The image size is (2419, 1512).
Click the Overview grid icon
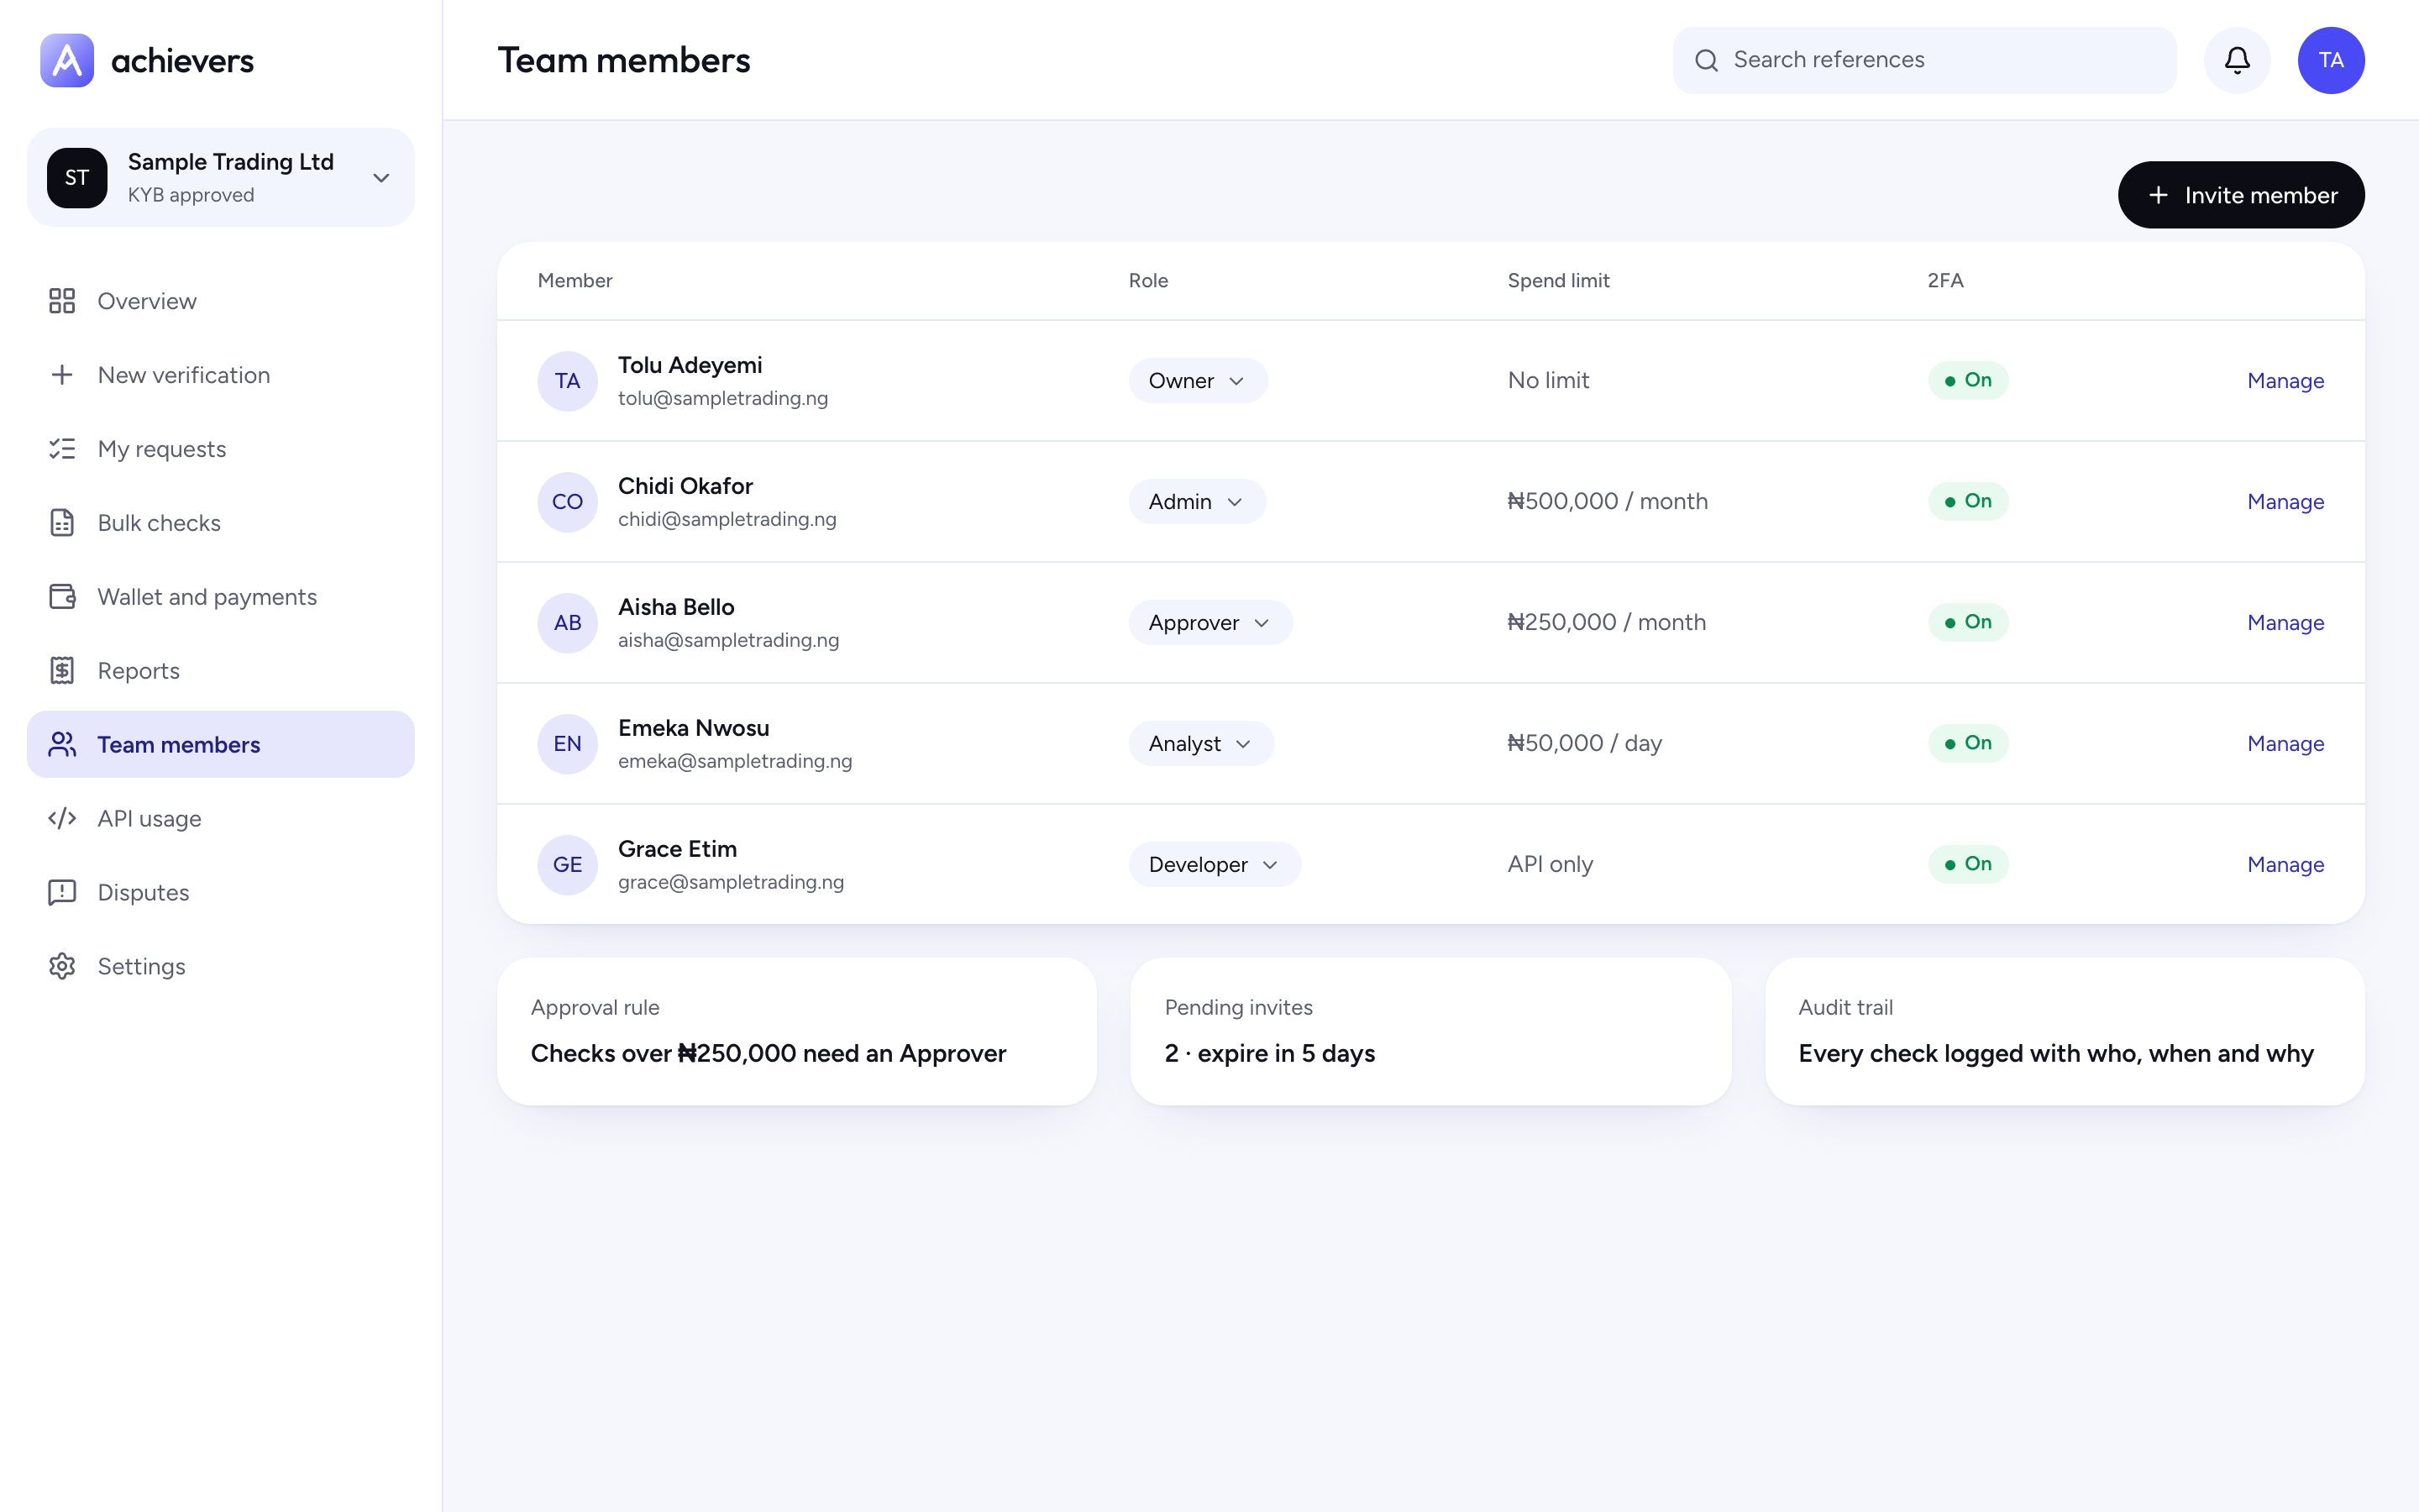click(62, 301)
